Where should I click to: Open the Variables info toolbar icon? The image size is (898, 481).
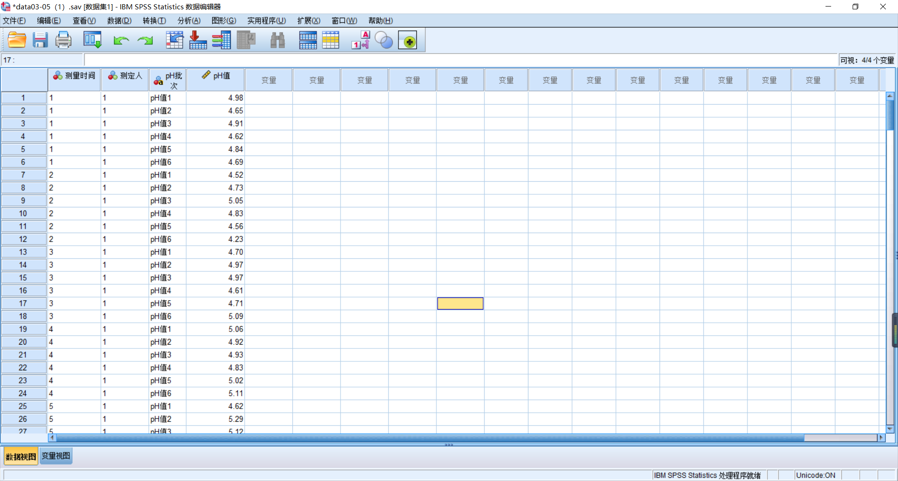[x=221, y=40]
